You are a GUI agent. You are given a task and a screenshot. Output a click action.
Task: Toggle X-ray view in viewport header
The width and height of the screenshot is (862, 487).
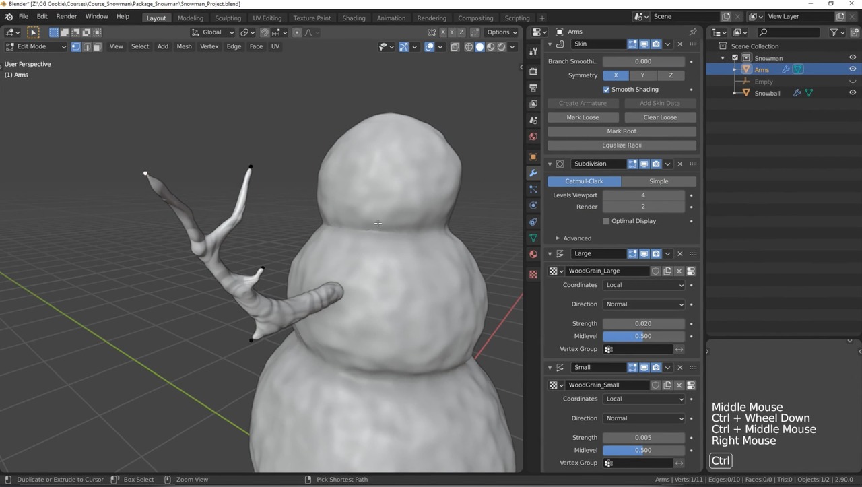point(455,46)
